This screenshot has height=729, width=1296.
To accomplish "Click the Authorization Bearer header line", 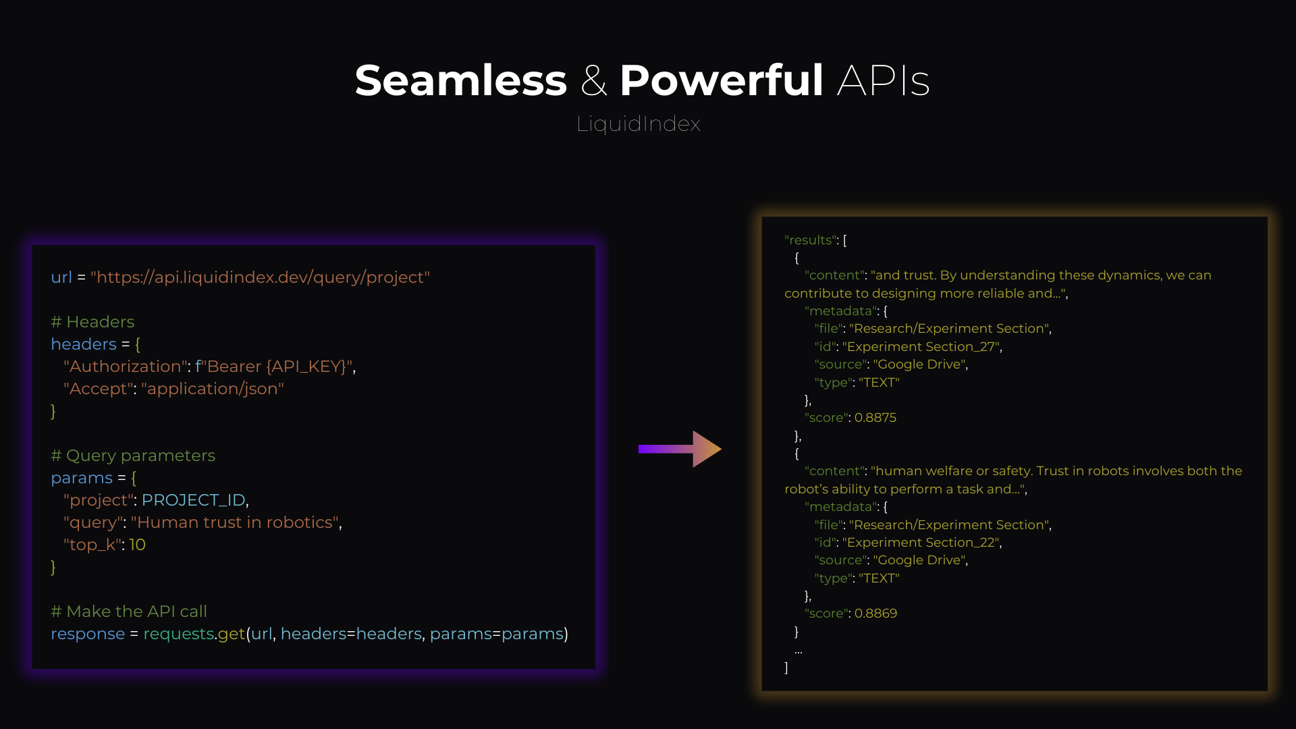I will click(x=209, y=367).
